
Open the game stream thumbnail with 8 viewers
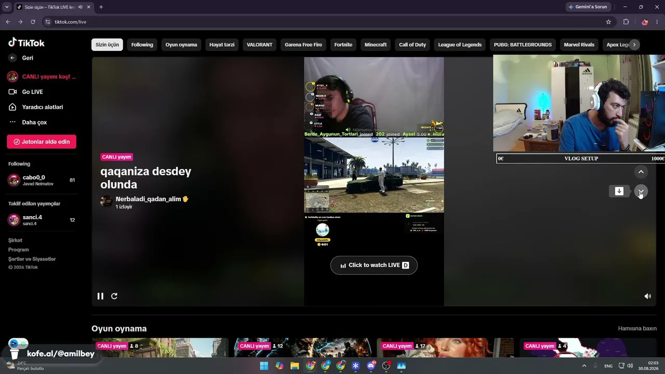160,348
